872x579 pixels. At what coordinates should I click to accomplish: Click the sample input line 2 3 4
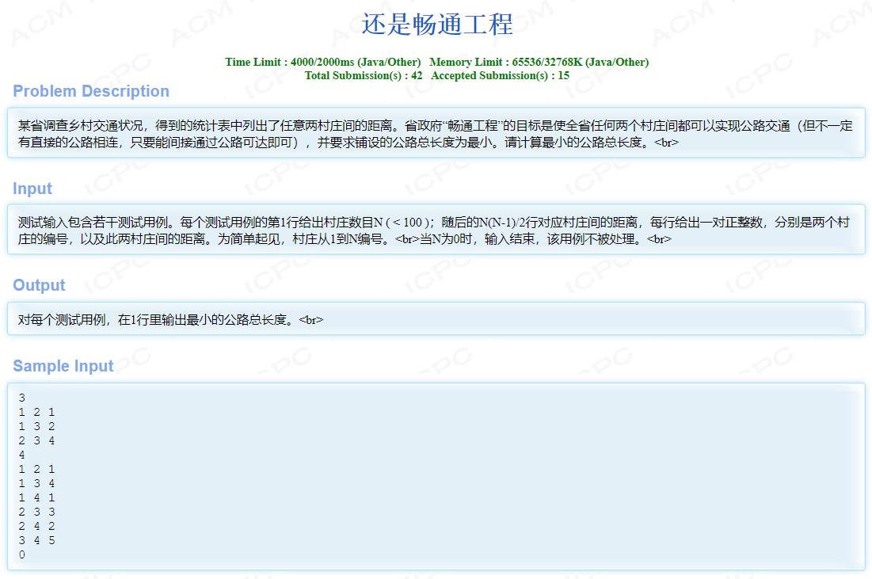pos(36,440)
